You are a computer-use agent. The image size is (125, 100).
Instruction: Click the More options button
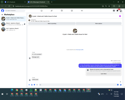click(99, 23)
